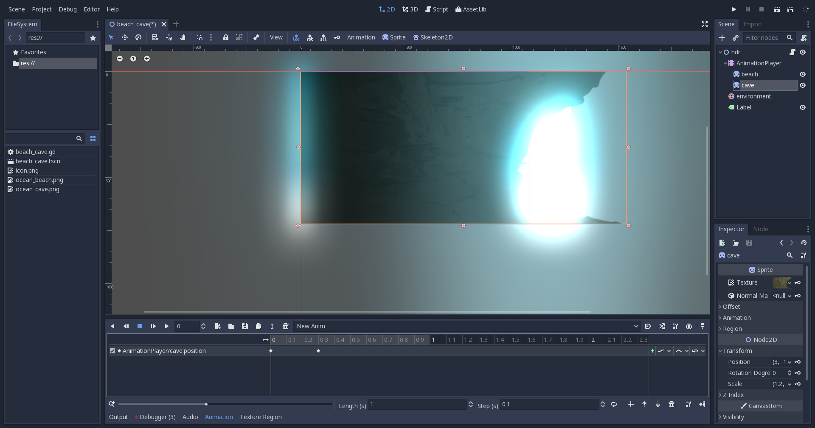Viewport: 815px width, 428px height.
Task: Open the Project menu
Action: [x=41, y=9]
